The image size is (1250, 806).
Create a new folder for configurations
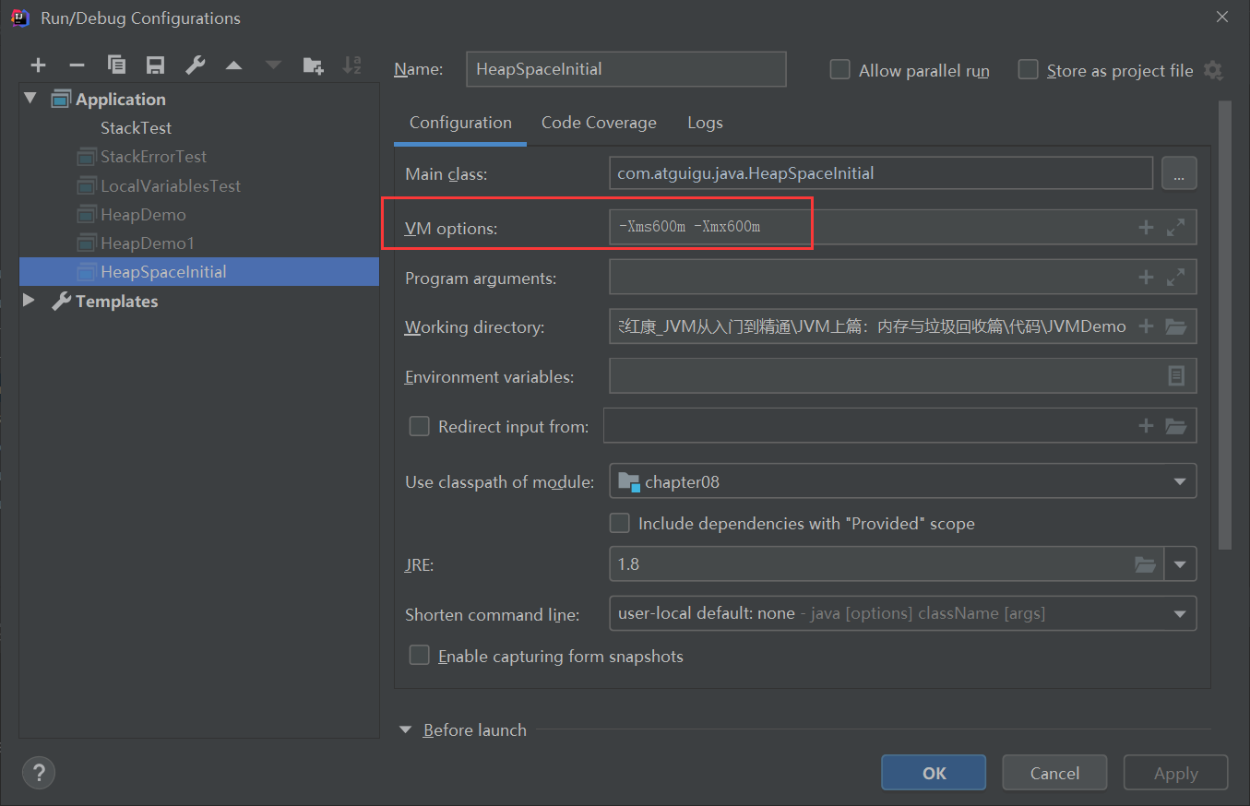pos(314,65)
